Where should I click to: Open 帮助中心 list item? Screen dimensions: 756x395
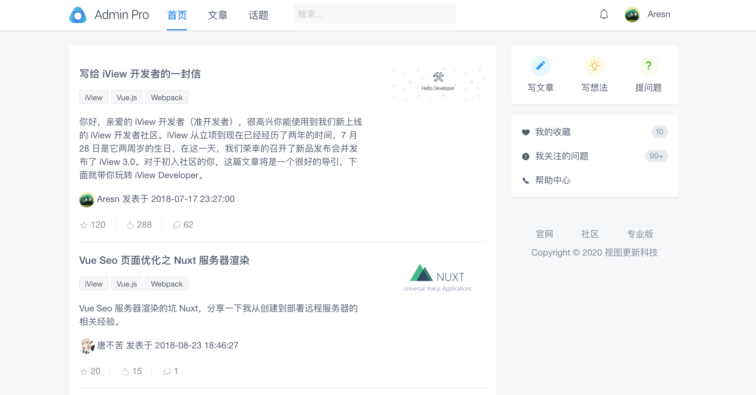coord(595,180)
